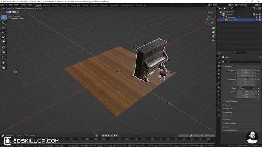This screenshot has width=262, height=147.
Task: Open the Render properties tab
Action: coord(219,62)
